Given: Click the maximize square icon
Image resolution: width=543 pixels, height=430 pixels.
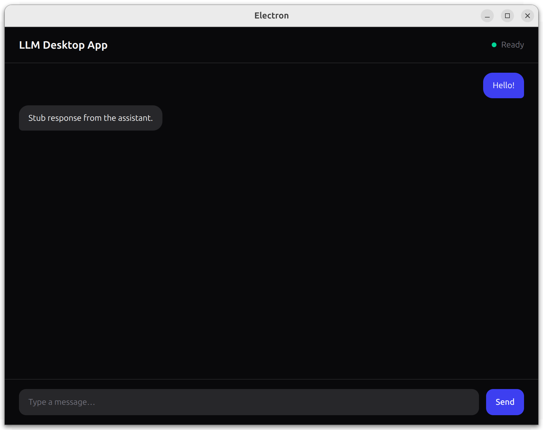Looking at the screenshot, I should coord(507,16).
